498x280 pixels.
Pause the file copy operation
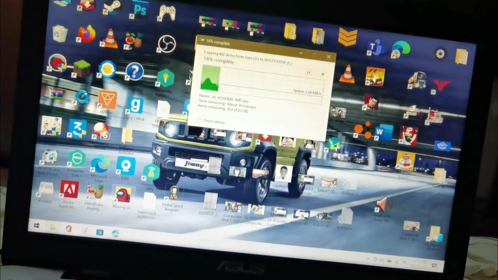coord(309,72)
